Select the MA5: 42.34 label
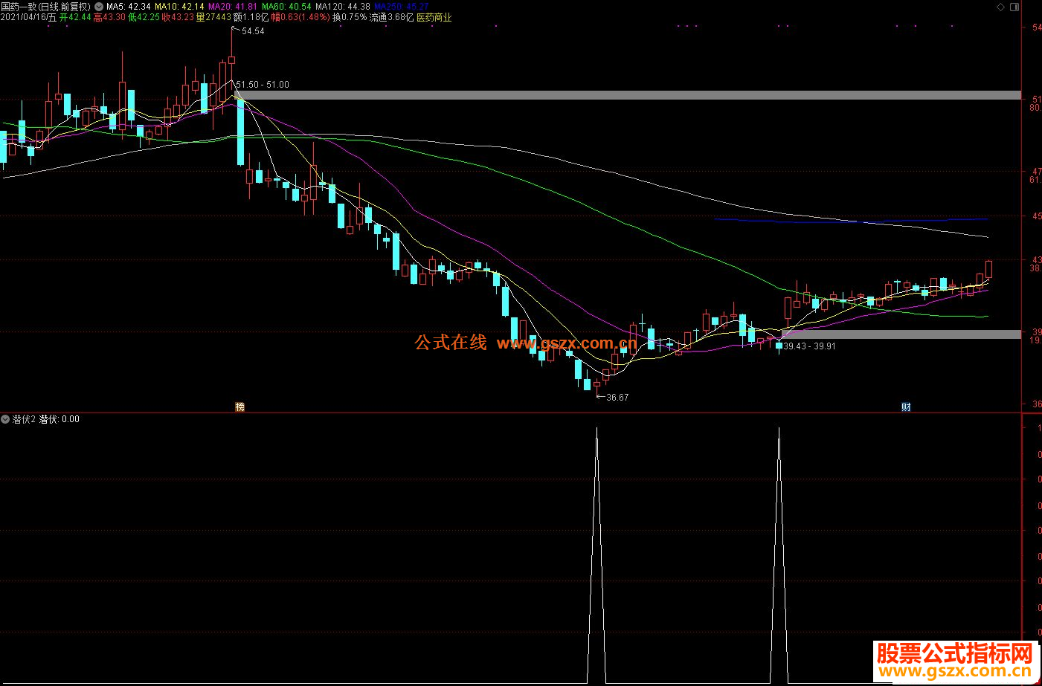 (x=128, y=7)
